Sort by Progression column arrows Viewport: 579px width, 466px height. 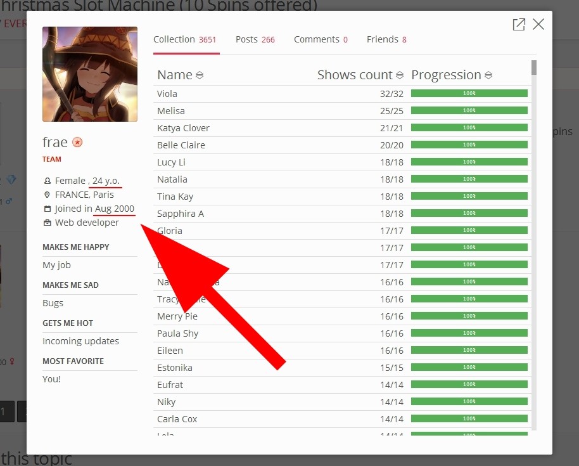coord(488,75)
